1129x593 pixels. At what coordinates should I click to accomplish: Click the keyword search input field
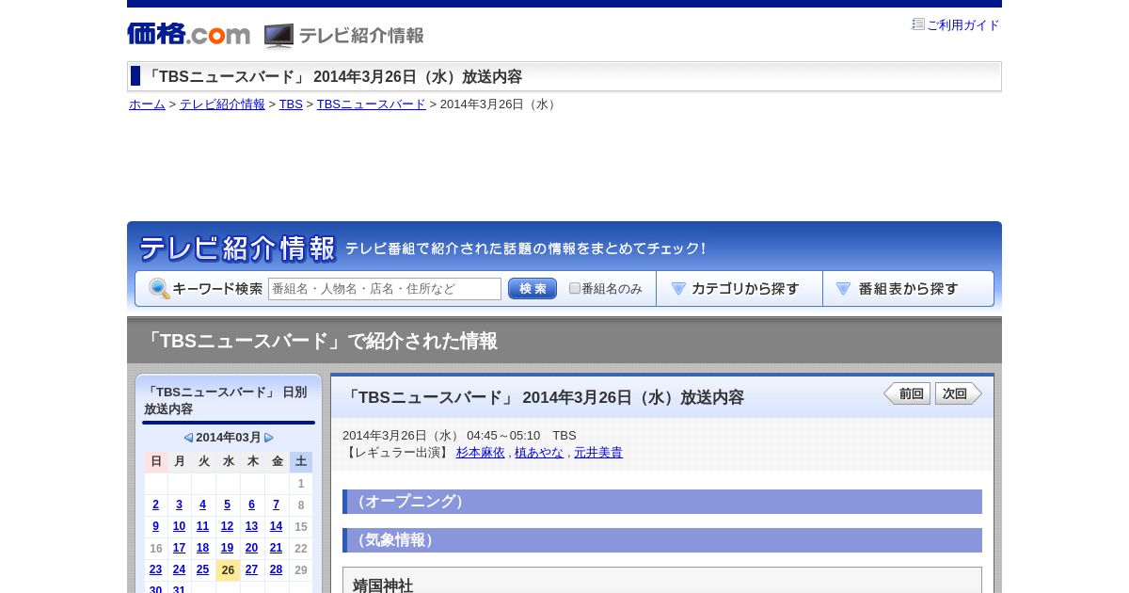pos(385,289)
